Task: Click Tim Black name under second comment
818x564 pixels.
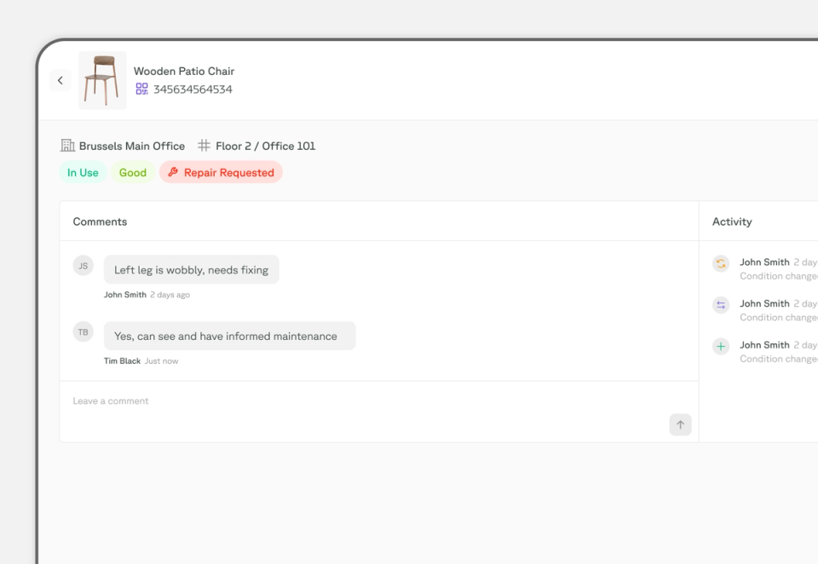Action: 122,361
